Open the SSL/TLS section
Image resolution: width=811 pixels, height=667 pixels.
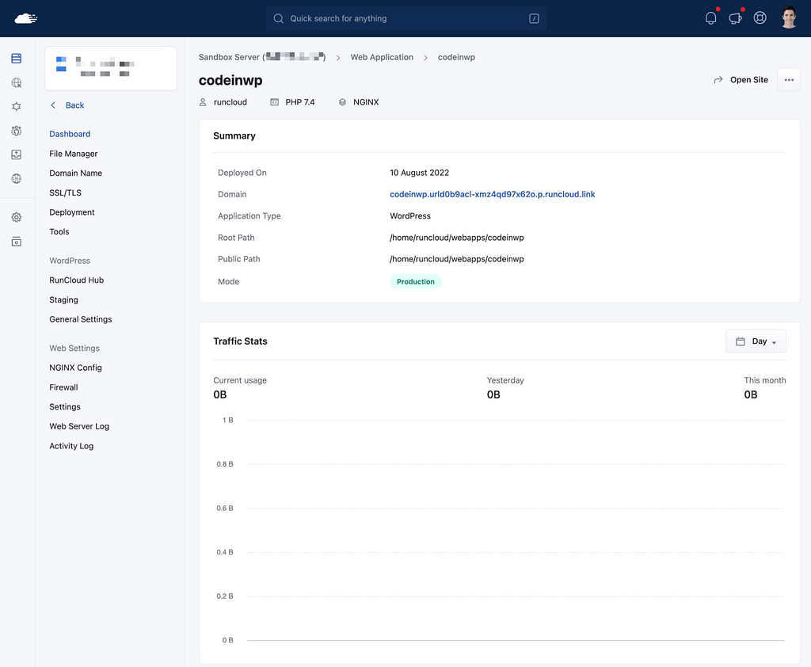tap(64, 192)
